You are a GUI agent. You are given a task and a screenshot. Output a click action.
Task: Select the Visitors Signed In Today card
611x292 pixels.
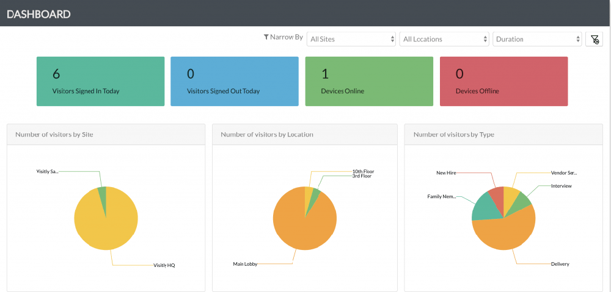tap(101, 81)
